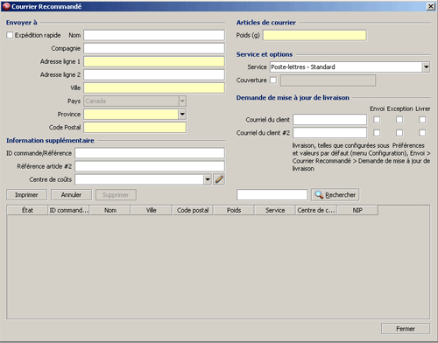Focus the Code Postal input field
This screenshot has width=438, height=343.
pyautogui.click(x=135, y=128)
